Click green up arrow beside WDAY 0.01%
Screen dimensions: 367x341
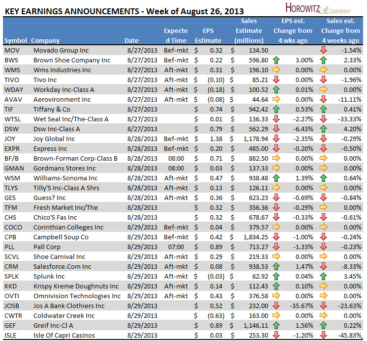click(276, 89)
